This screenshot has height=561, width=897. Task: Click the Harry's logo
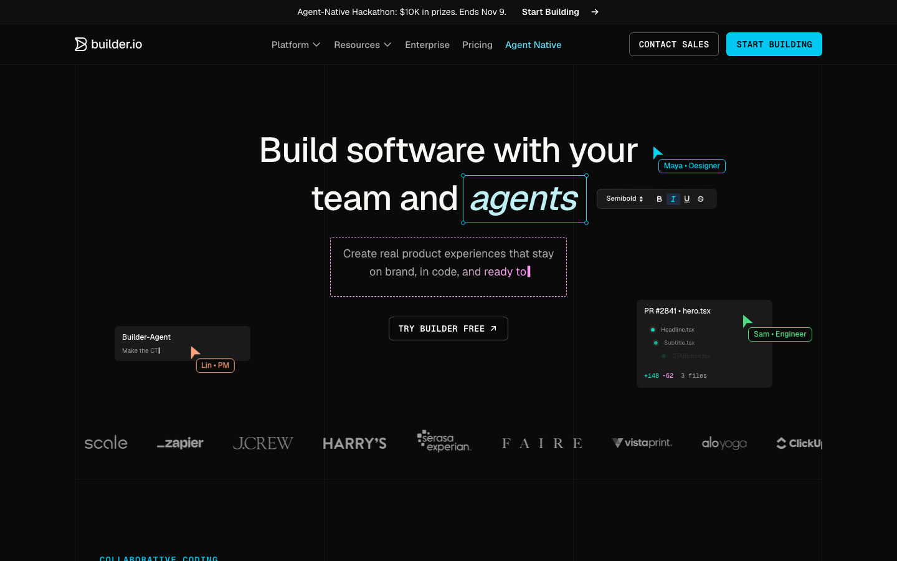pyautogui.click(x=354, y=443)
